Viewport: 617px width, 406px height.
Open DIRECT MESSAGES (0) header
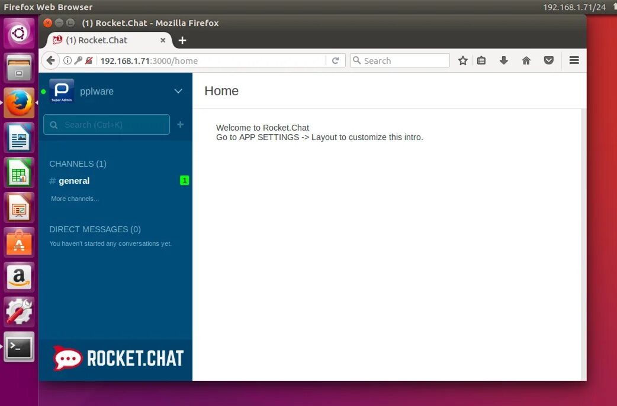coord(95,229)
